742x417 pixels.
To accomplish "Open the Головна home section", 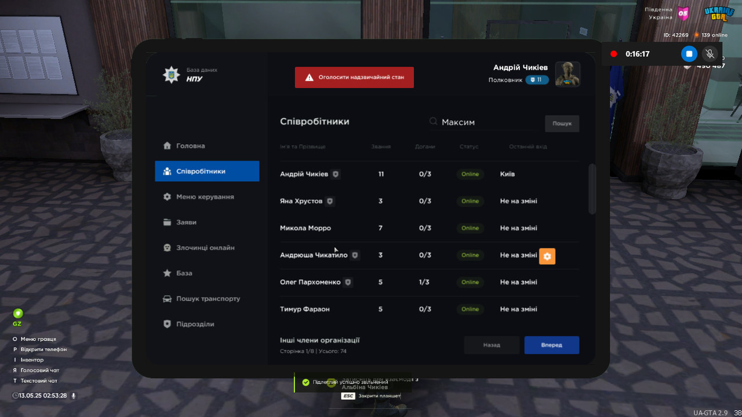I will coord(184,146).
